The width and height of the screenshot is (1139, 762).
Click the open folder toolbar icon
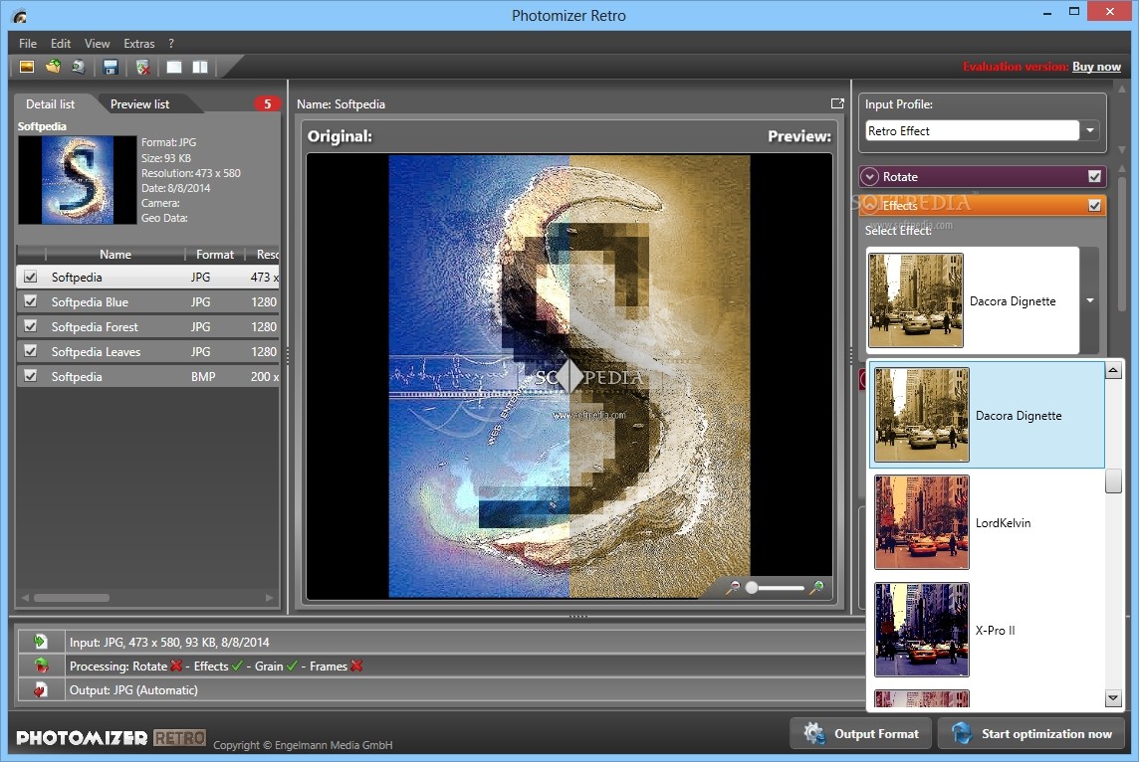tap(53, 67)
